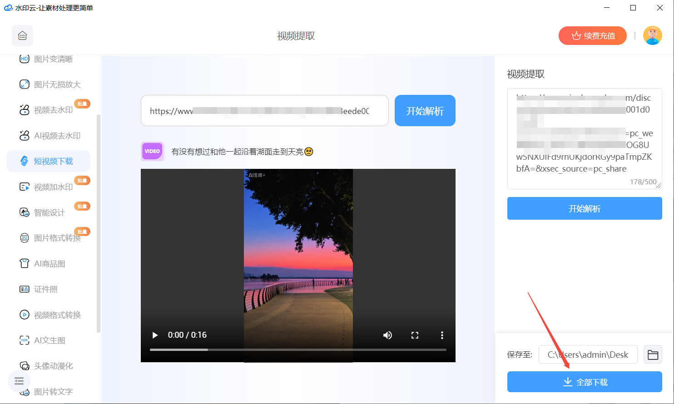Select 短视频下载 menu item
Image resolution: width=674 pixels, height=404 pixels.
click(x=48, y=161)
